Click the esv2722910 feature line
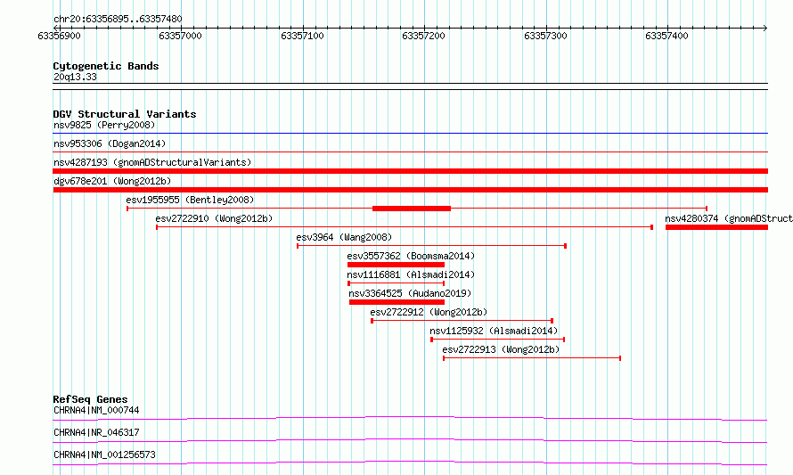This screenshot has width=793, height=475. click(x=405, y=227)
